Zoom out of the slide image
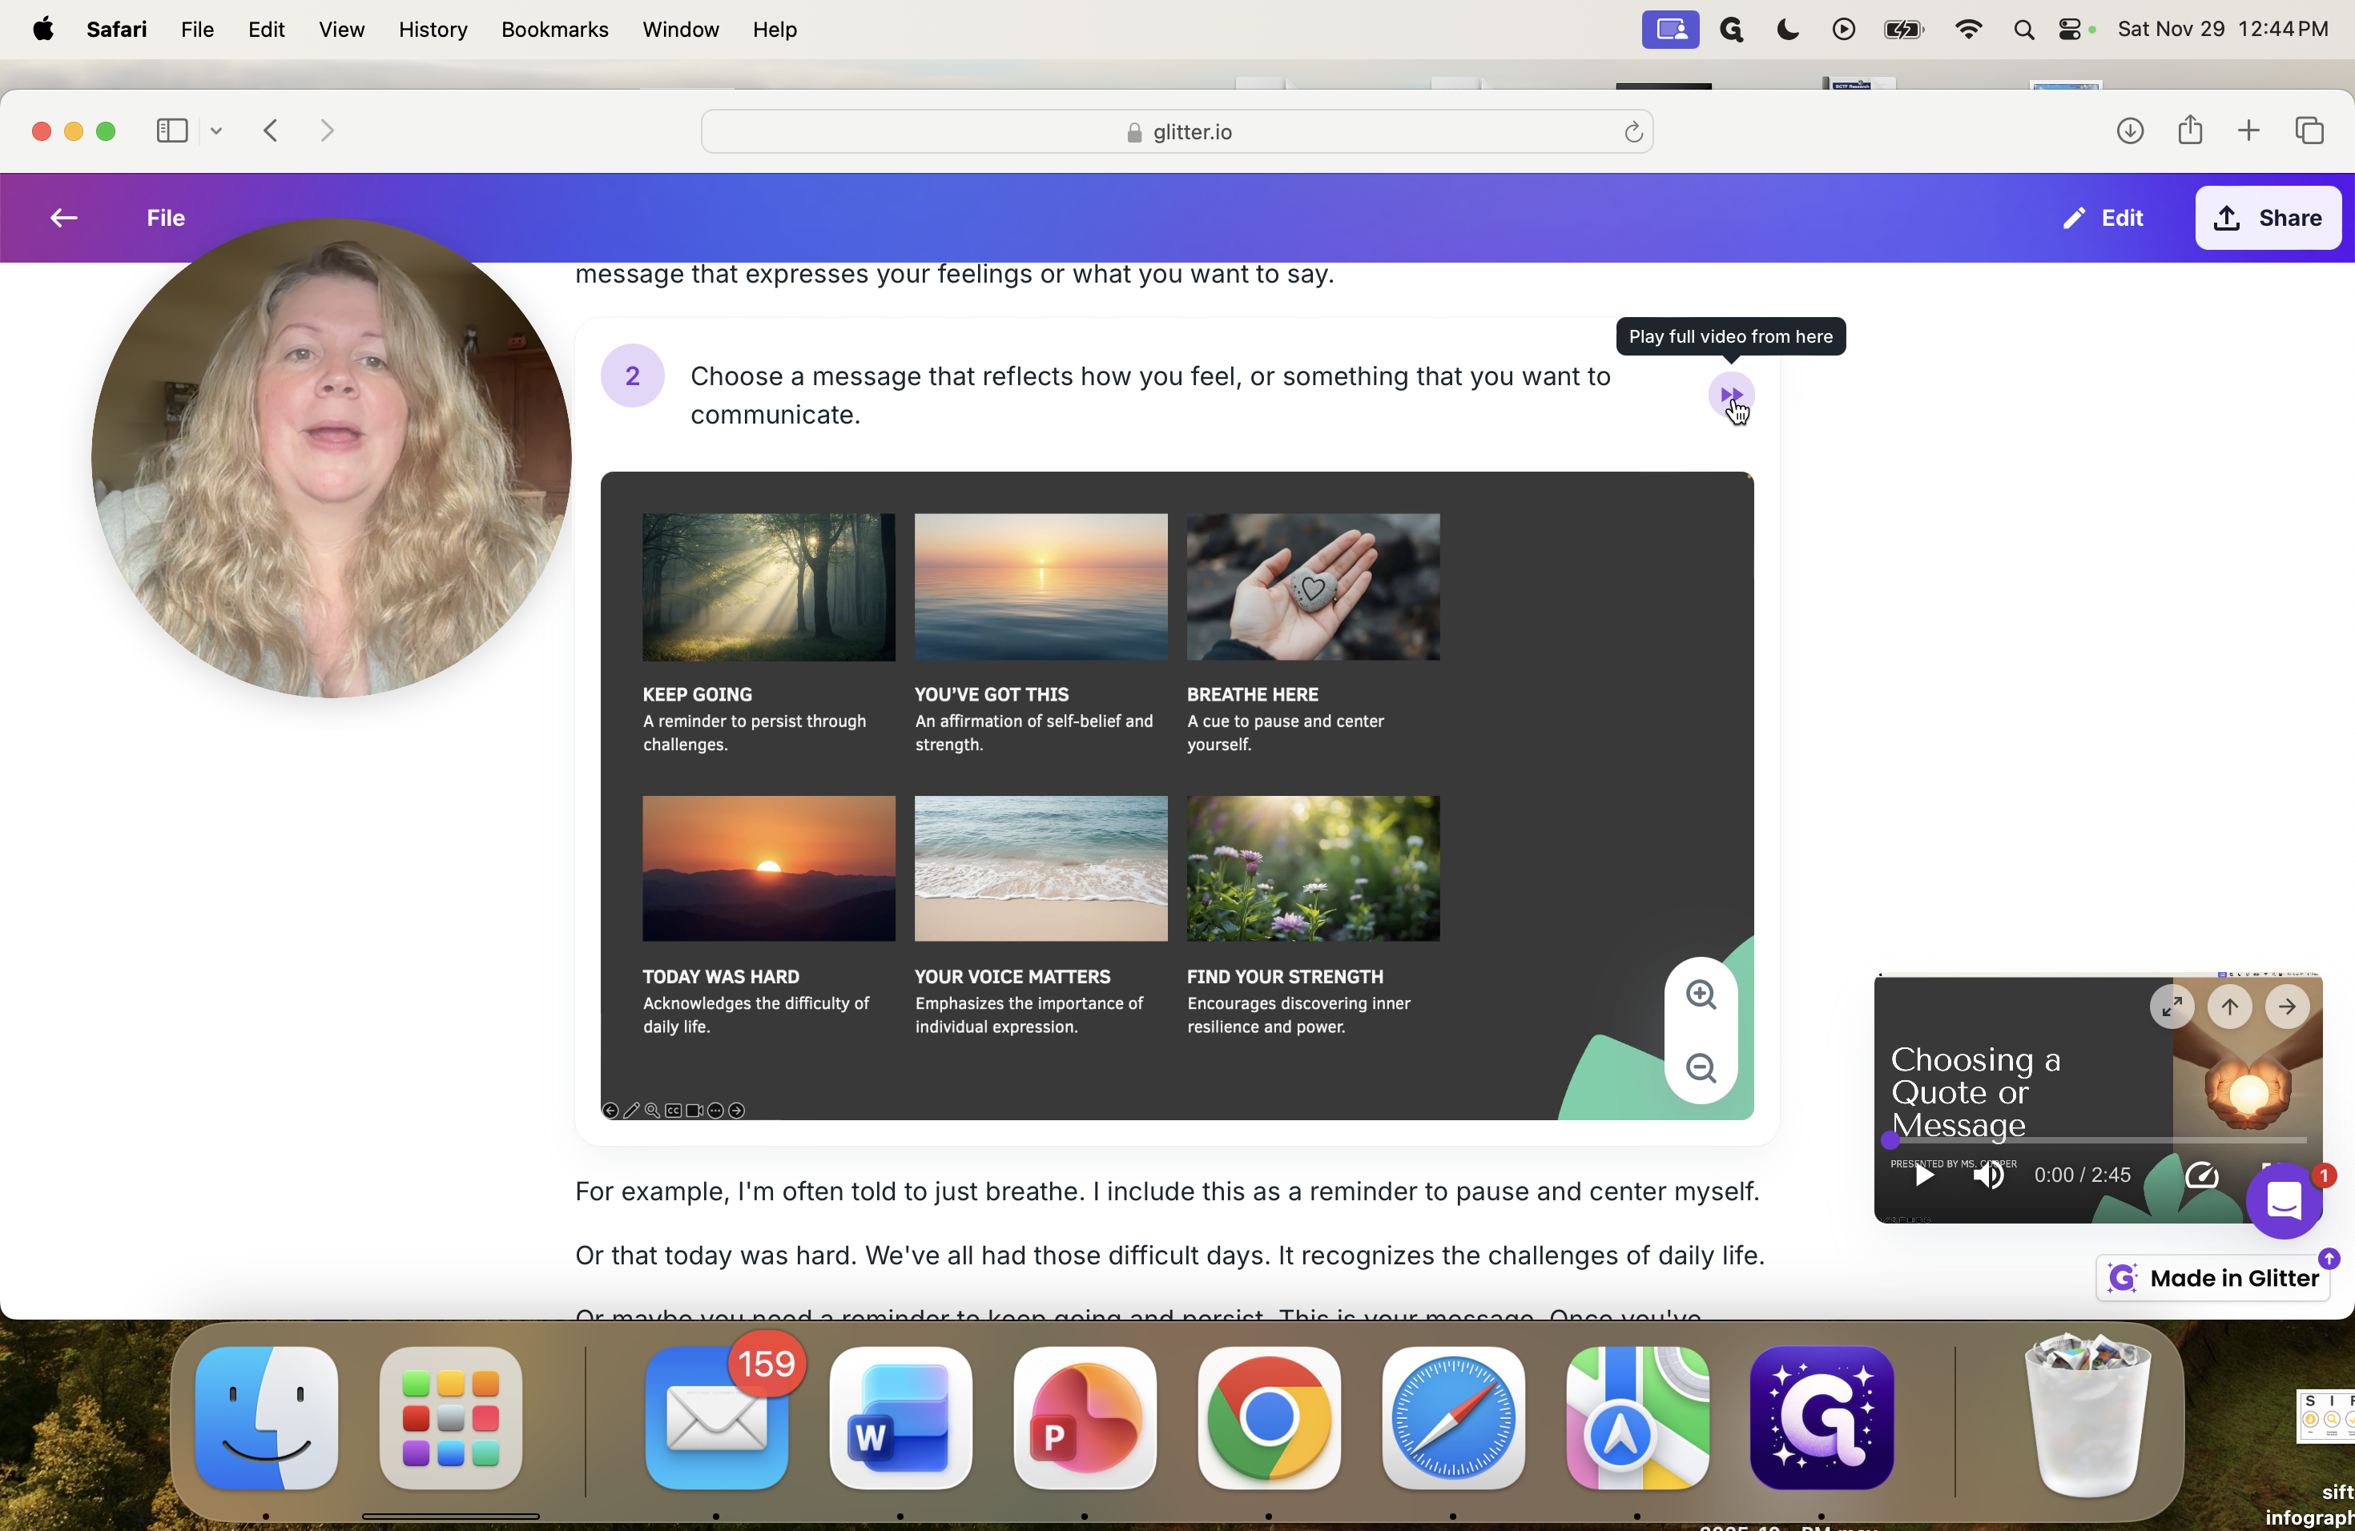This screenshot has width=2355, height=1531. [1700, 1068]
